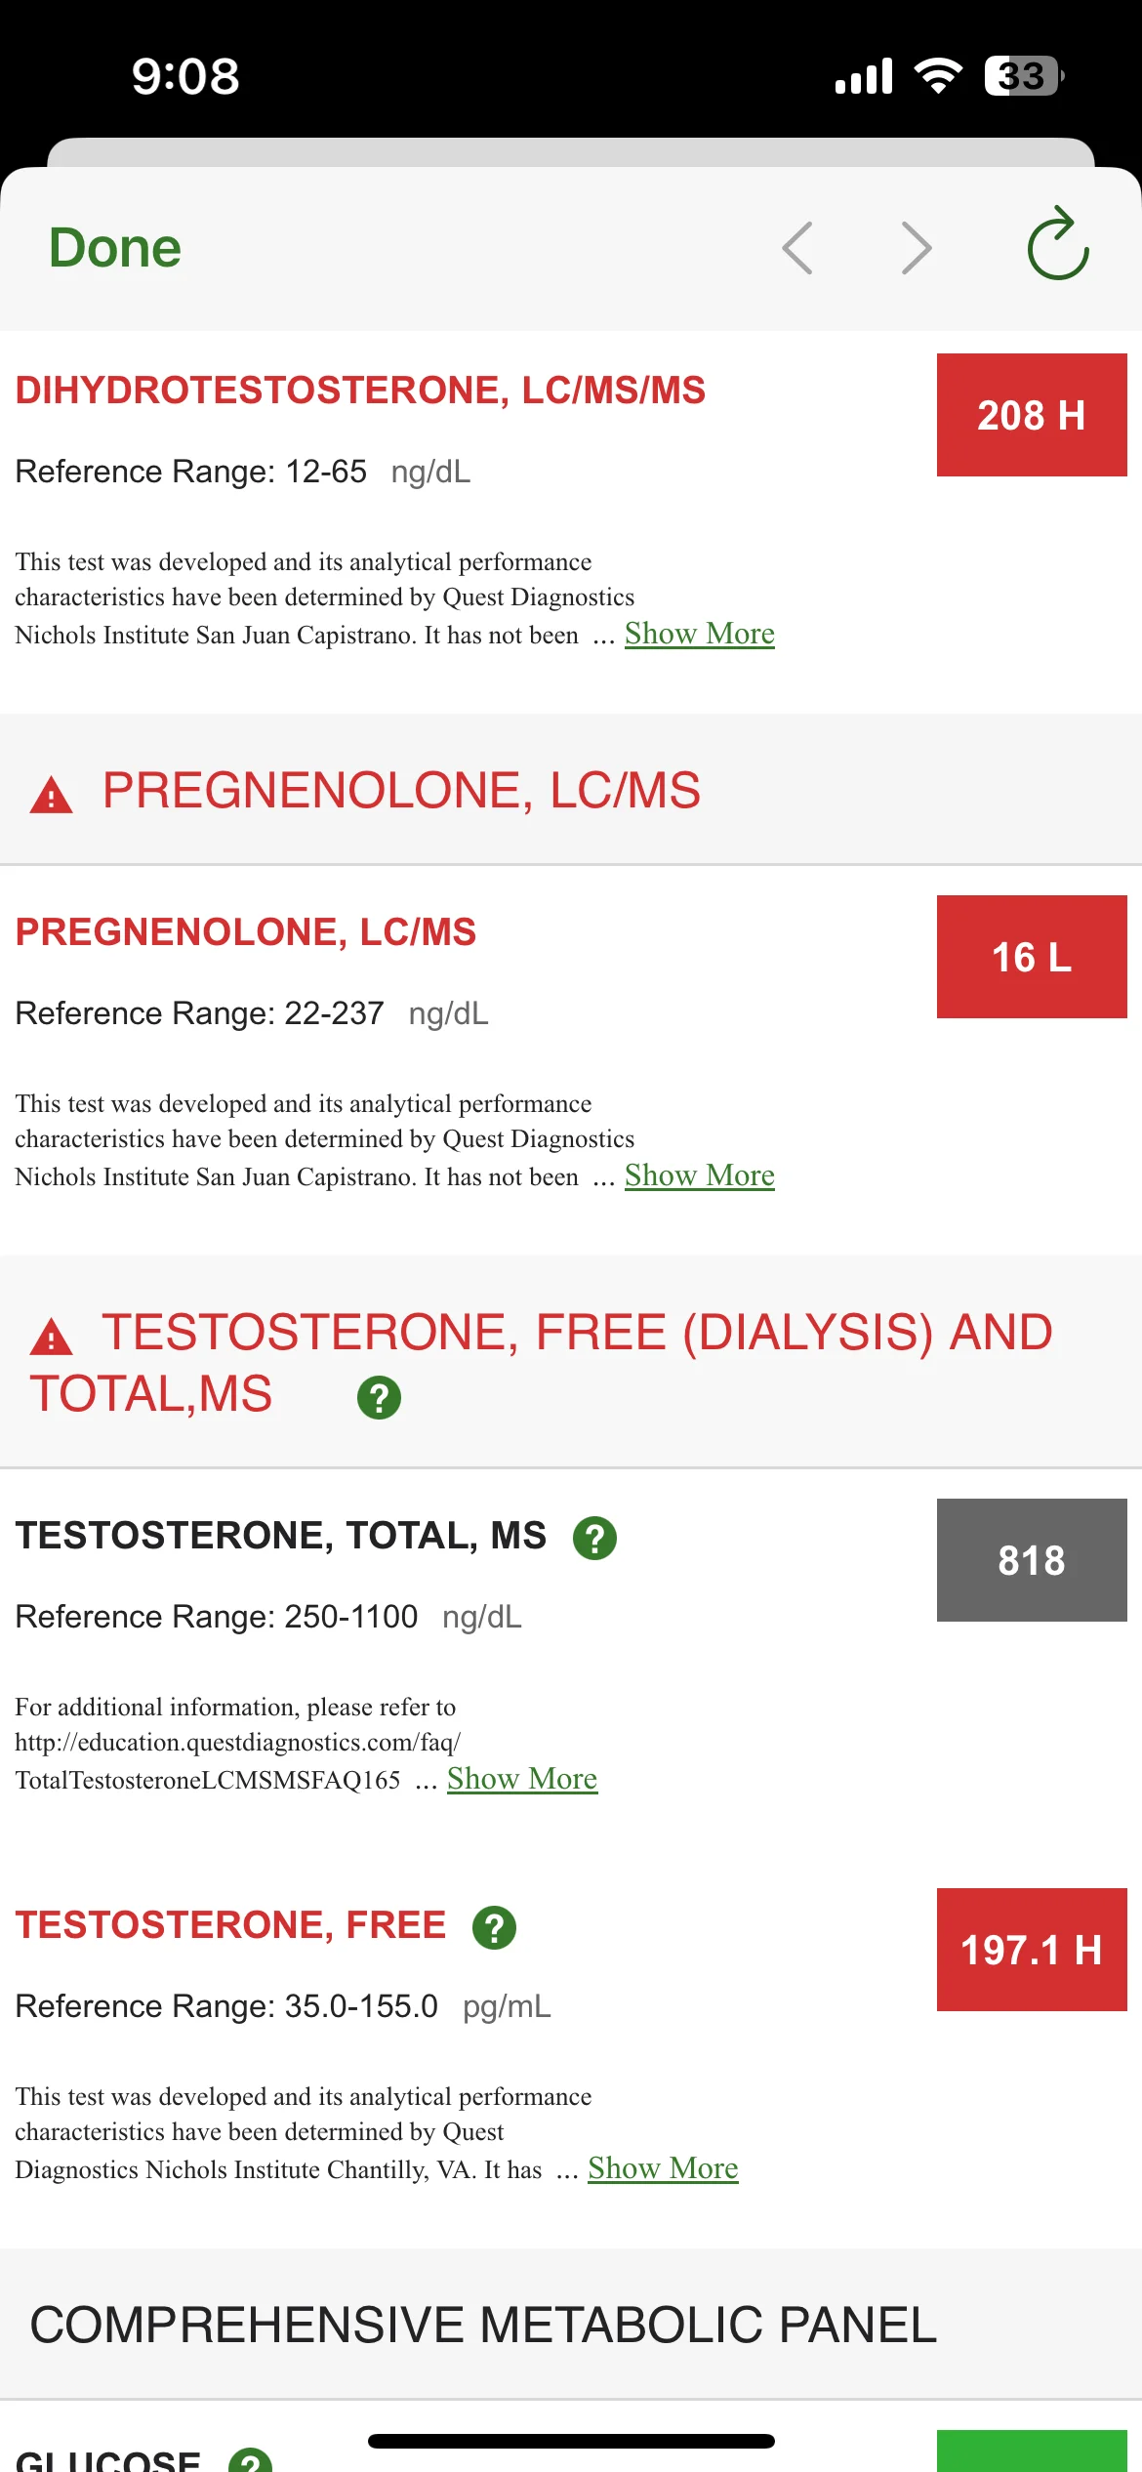
Task: Tap help icon next to Glucose
Action: pyautogui.click(x=250, y=2459)
